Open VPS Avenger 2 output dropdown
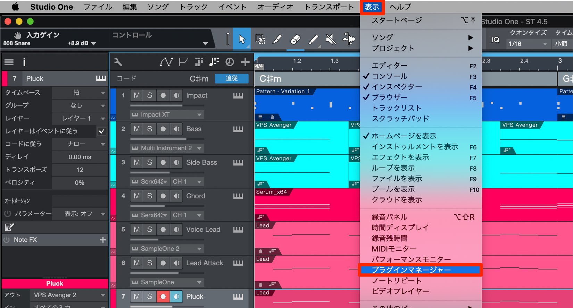This screenshot has height=308, width=573. click(x=69, y=295)
